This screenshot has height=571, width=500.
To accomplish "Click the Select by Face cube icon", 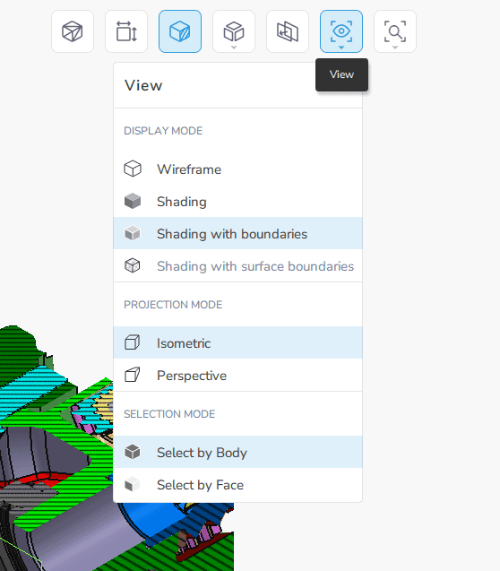I will (x=132, y=484).
